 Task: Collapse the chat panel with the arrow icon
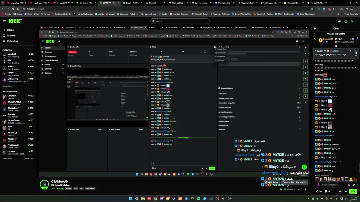pos(315,28)
